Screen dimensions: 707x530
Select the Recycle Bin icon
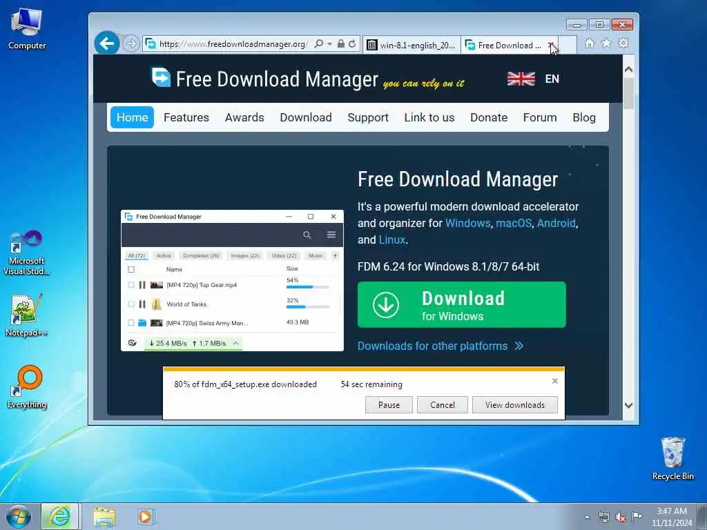point(672,458)
